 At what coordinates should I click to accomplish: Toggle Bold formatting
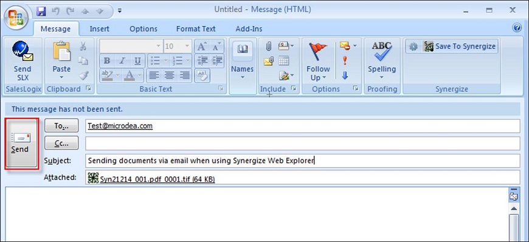pos(107,61)
